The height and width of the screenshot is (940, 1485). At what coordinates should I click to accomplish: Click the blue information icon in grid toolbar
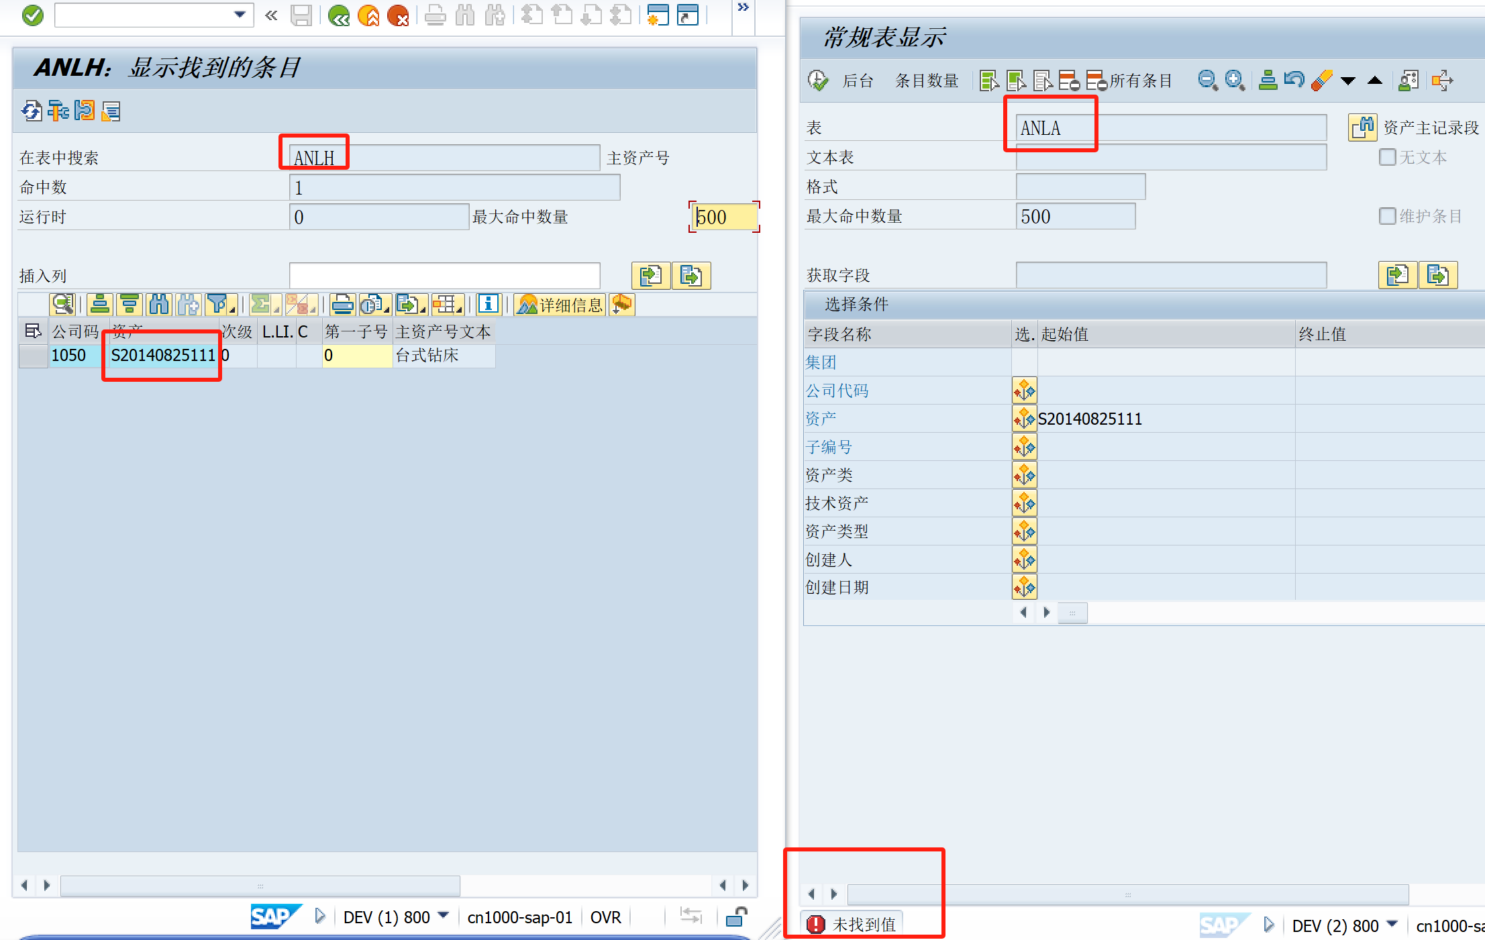pos(489,305)
